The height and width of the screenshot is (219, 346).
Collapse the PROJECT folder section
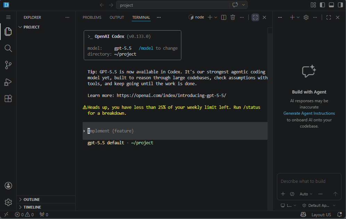(x=46, y=27)
